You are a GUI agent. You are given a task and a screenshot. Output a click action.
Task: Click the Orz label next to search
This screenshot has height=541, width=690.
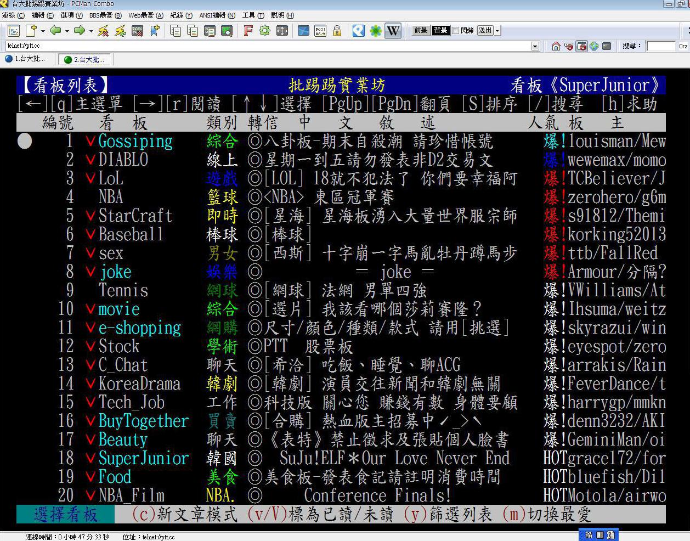[x=683, y=46]
